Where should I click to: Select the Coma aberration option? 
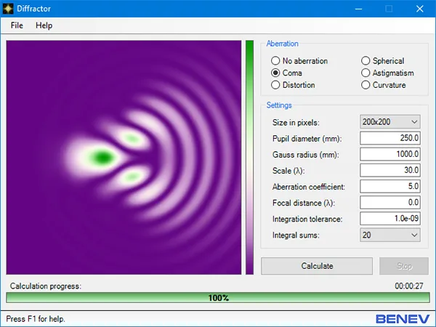[x=286, y=73]
